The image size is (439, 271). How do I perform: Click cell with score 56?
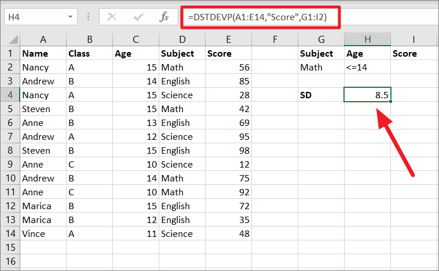[228, 68]
